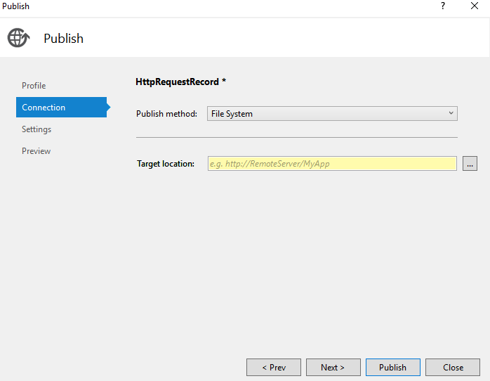Image resolution: width=490 pixels, height=381 pixels.
Task: Dismiss the dialog using the Close button
Action: [x=453, y=367]
